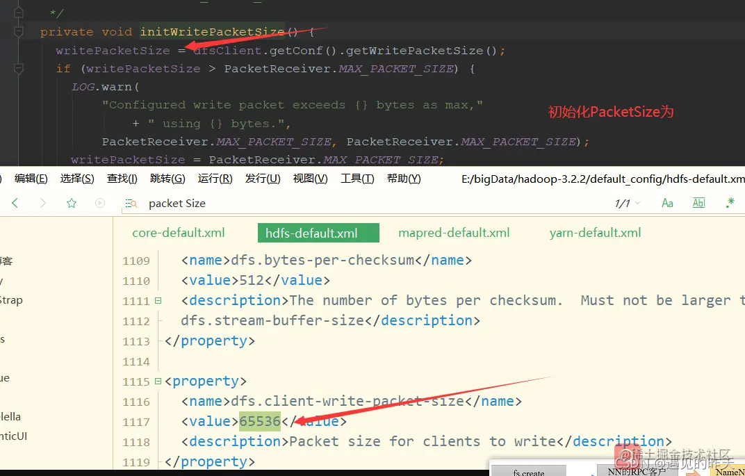This screenshot has height=476, width=745.
Task: Open the 发行(U) menu
Action: [263, 179]
